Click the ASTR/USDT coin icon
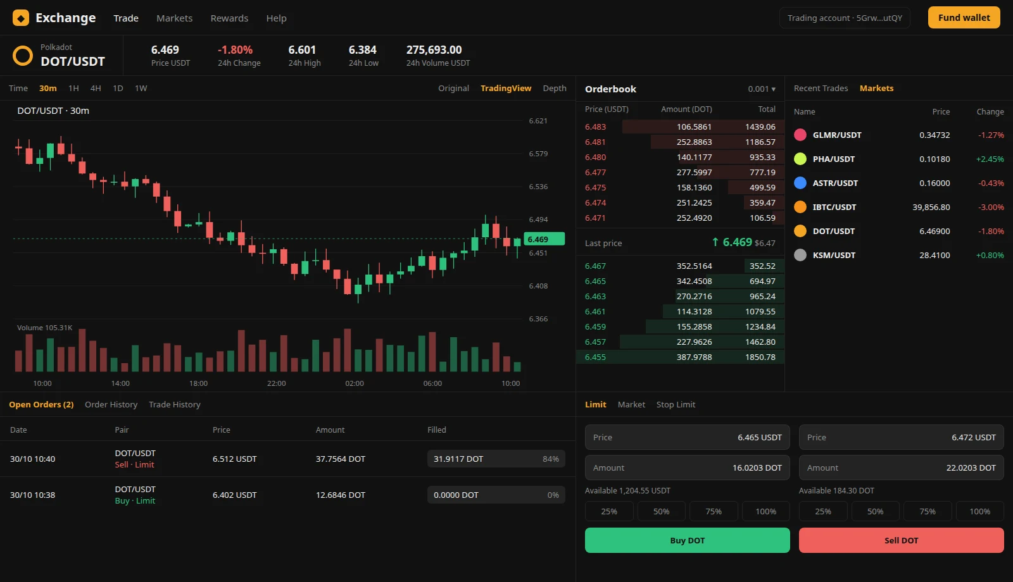The height and width of the screenshot is (582, 1013). coord(800,183)
